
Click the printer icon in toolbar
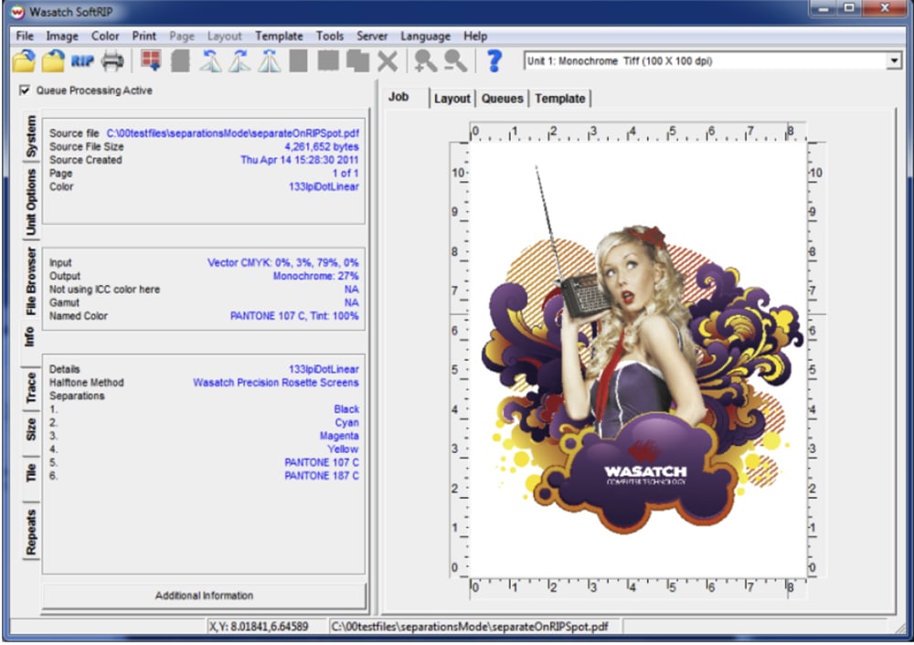coord(112,61)
